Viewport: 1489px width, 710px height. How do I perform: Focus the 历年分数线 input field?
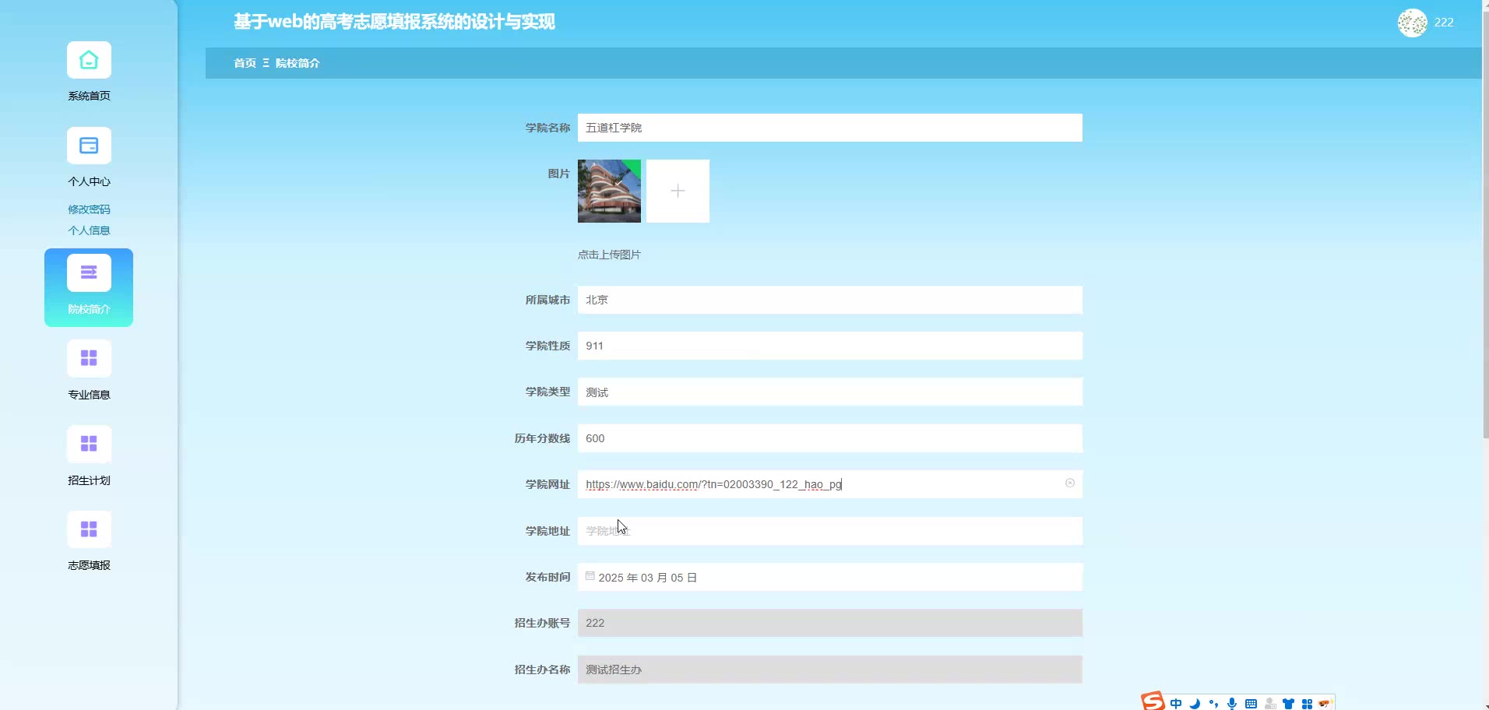(830, 438)
